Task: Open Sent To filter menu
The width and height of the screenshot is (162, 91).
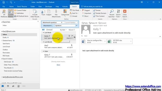Action: [74, 13]
